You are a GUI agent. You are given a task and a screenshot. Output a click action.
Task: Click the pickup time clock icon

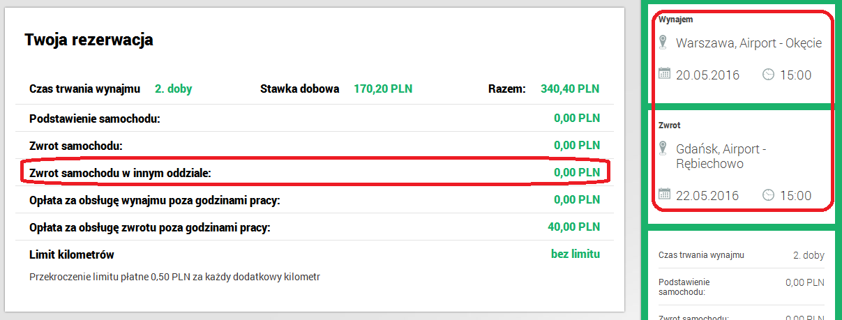coord(768,75)
